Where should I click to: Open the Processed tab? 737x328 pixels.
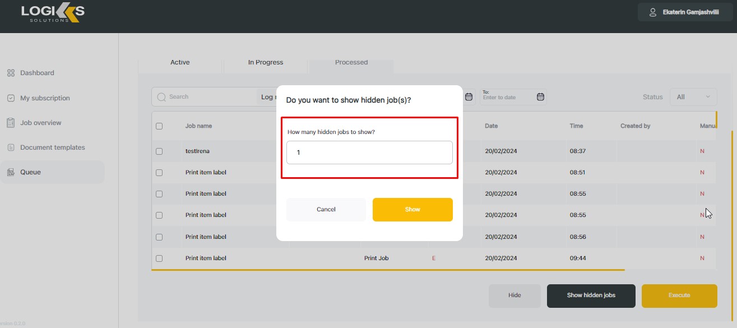[x=351, y=62]
